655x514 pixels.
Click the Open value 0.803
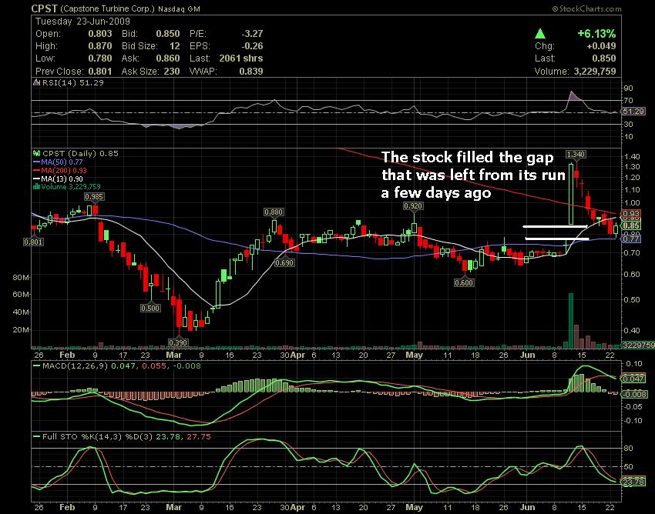pyautogui.click(x=100, y=34)
